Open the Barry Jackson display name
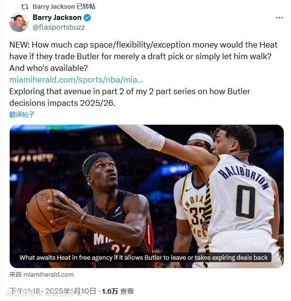291x301 pixels. pos(57,17)
